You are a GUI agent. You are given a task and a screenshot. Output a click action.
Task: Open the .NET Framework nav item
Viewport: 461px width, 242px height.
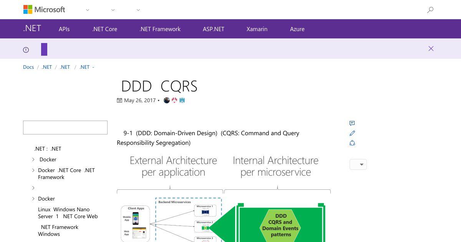coord(160,29)
